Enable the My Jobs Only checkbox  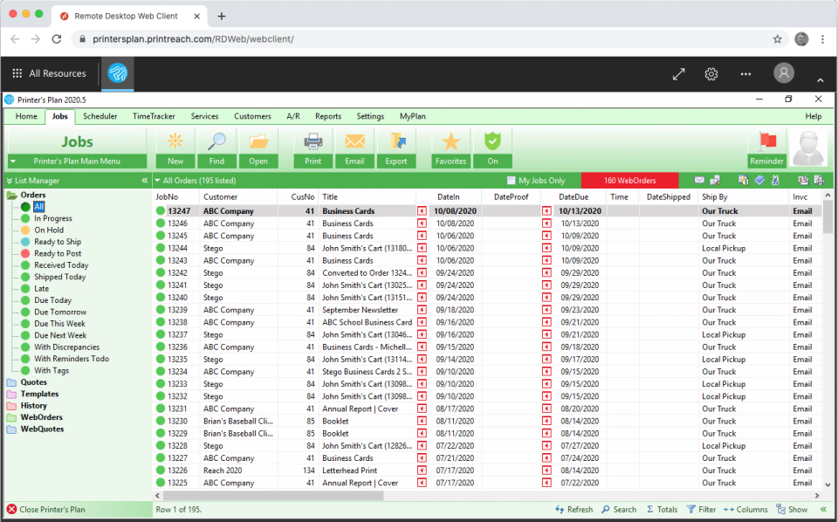click(x=511, y=181)
